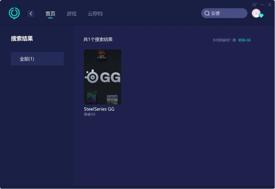Click the 搜索结果 sidebar heading

tap(22, 39)
